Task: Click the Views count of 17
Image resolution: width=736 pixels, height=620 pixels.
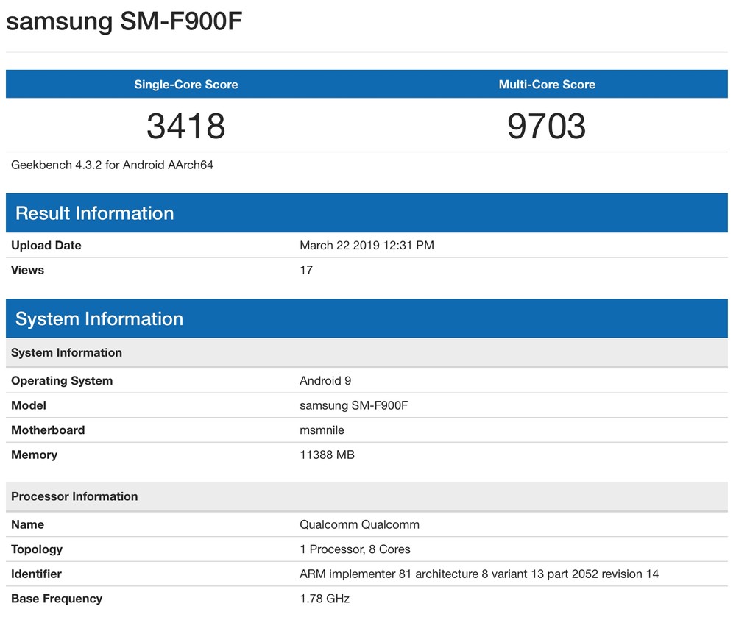Action: [x=306, y=271]
